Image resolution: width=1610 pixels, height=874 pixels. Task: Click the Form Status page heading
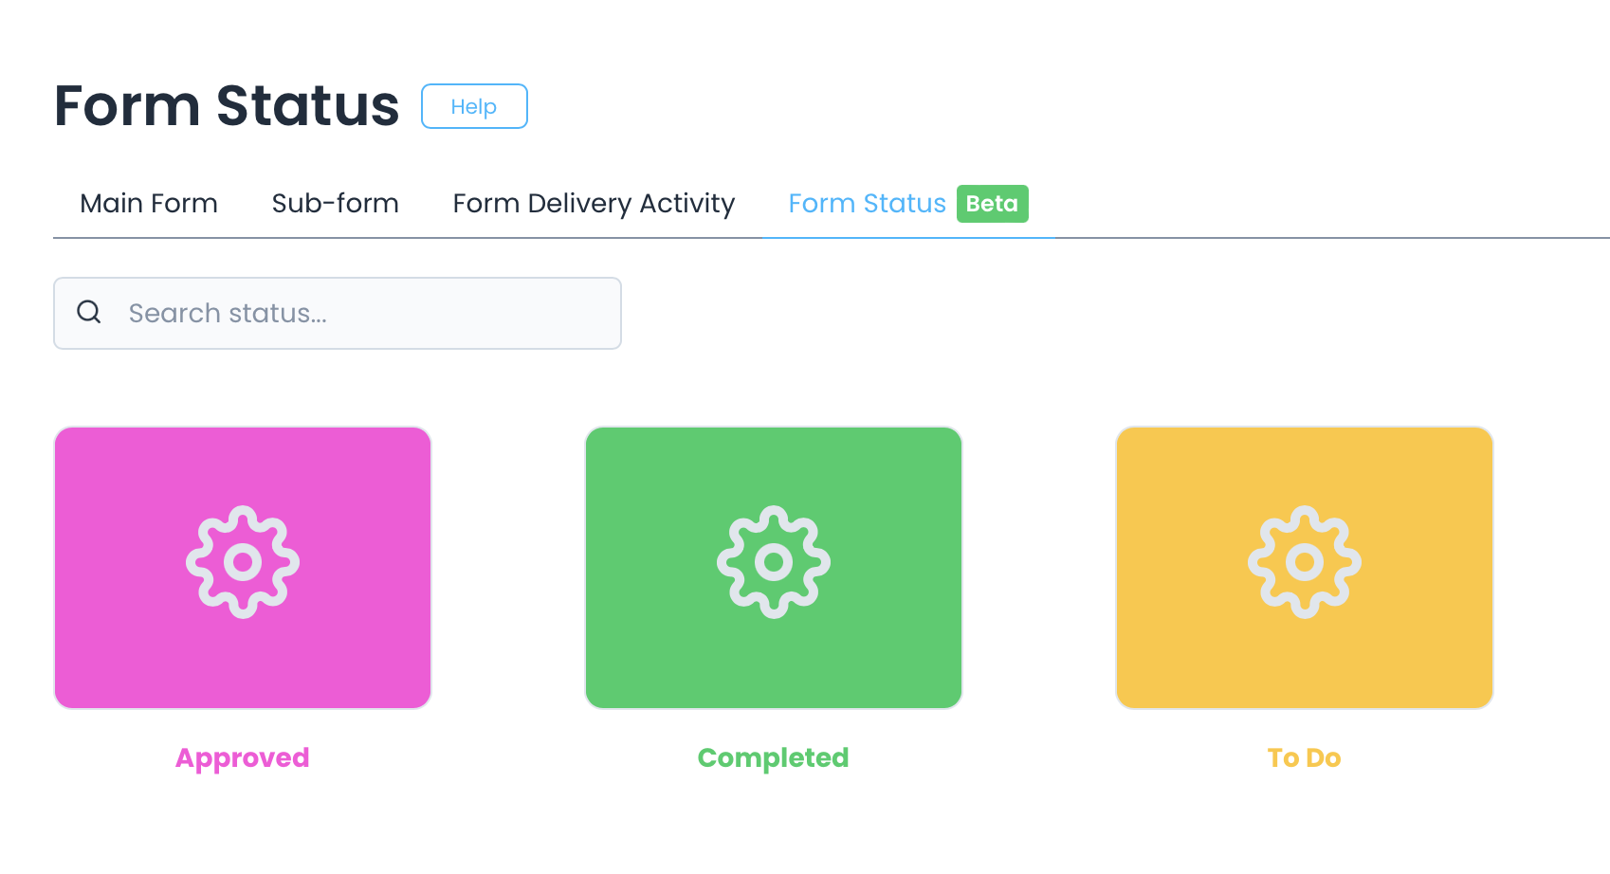(x=227, y=105)
